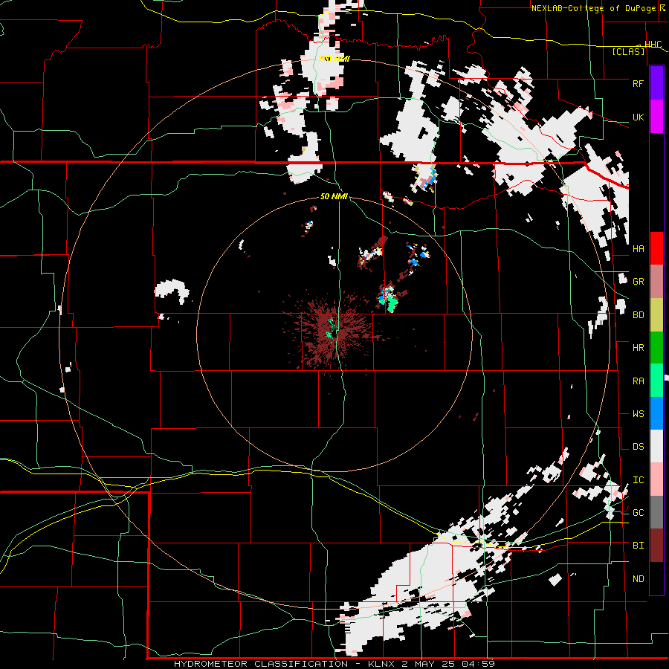The height and width of the screenshot is (669, 669).
Task: Click the GR legend label
Action: coord(638,282)
